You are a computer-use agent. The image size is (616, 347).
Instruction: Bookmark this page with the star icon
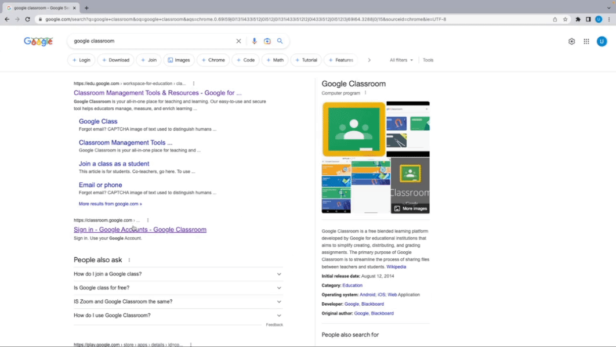(565, 19)
